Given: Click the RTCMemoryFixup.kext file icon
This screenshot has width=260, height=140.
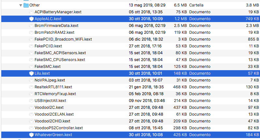Looking at the screenshot, I should 31,94.
